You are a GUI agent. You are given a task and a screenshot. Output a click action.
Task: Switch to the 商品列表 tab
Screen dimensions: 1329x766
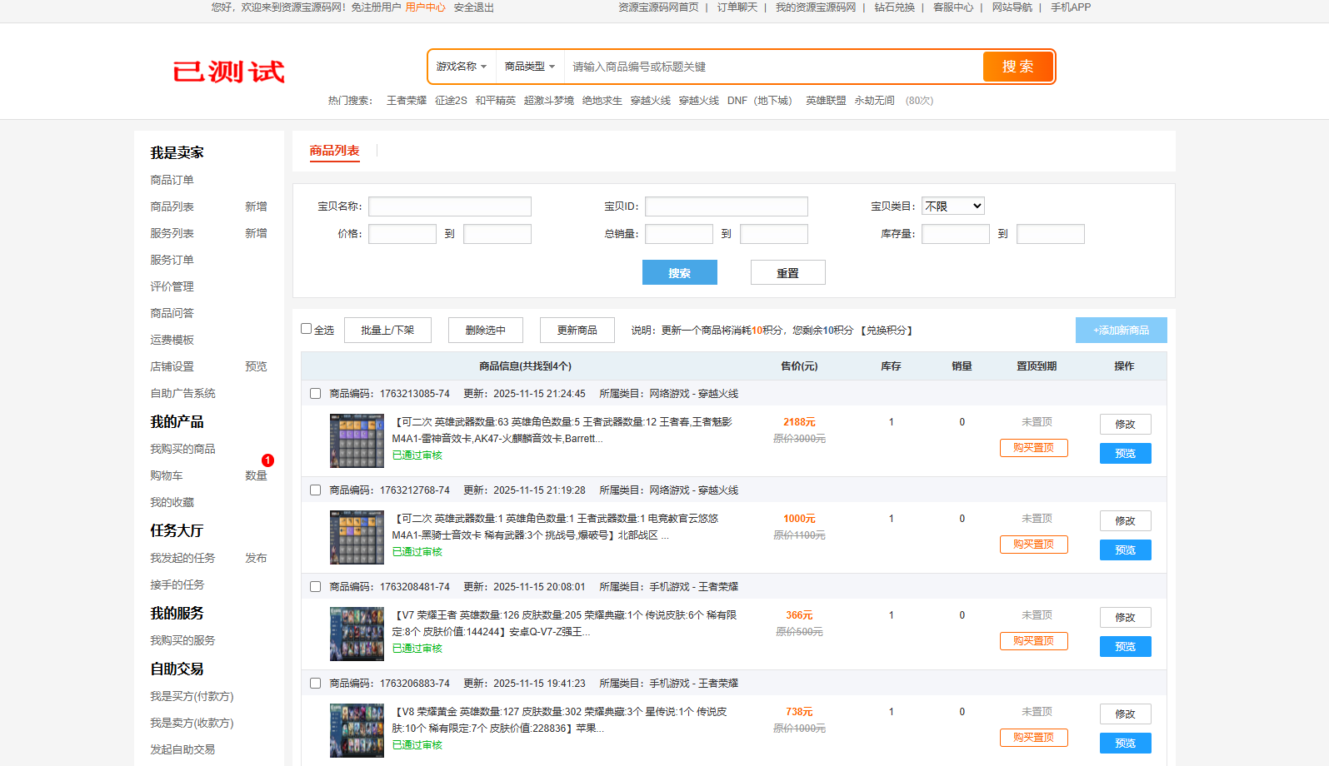pyautogui.click(x=334, y=151)
